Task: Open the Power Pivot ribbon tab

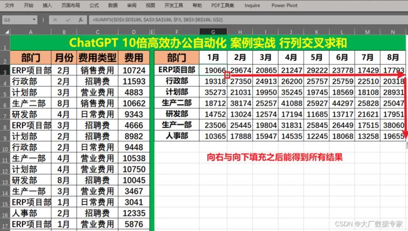Action: pyautogui.click(x=284, y=5)
